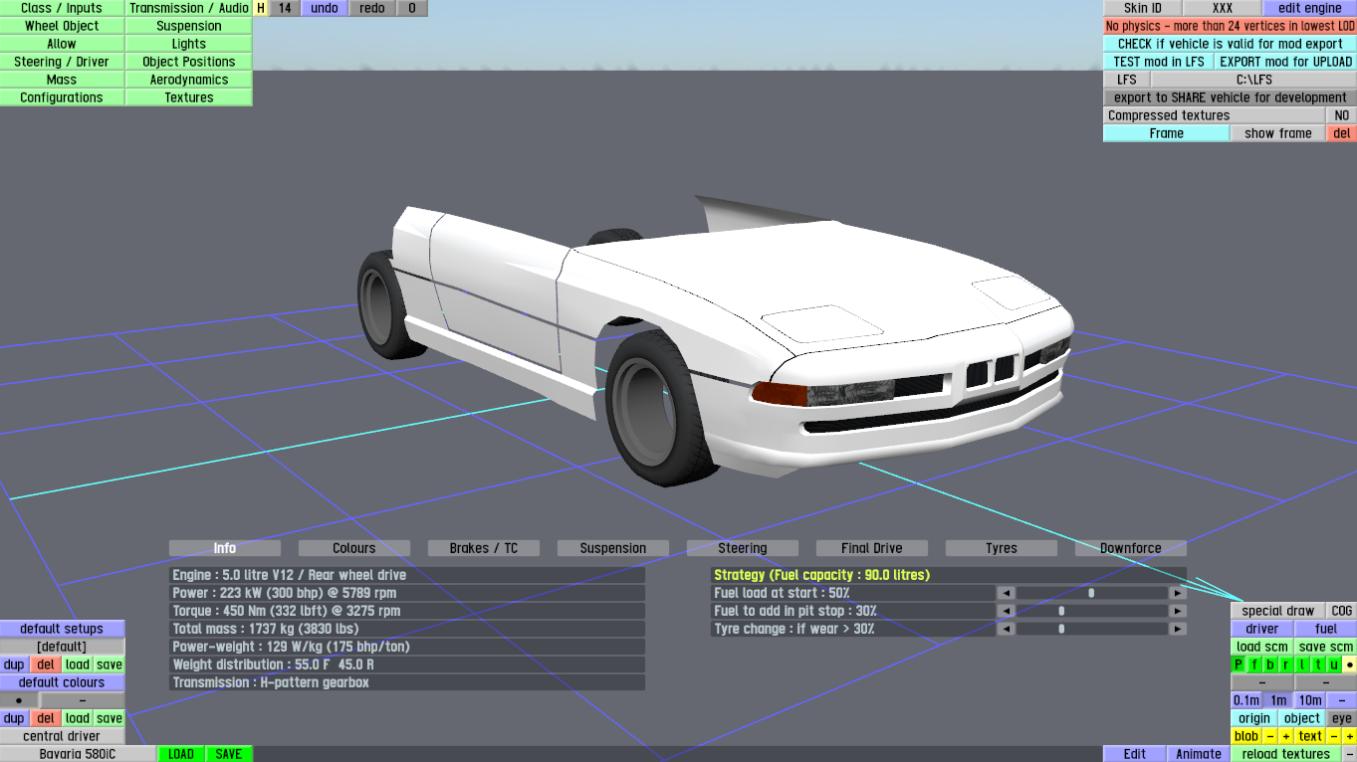1357x762 pixels.
Task: Toggle the special draw mode
Action: pyautogui.click(x=1277, y=611)
